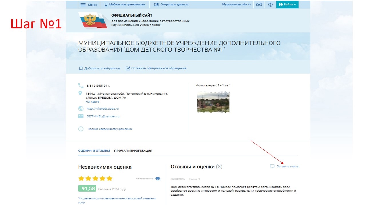Viewport: 366px width, 205px height.
Task: Click the phone handset icon
Action: [81, 85]
